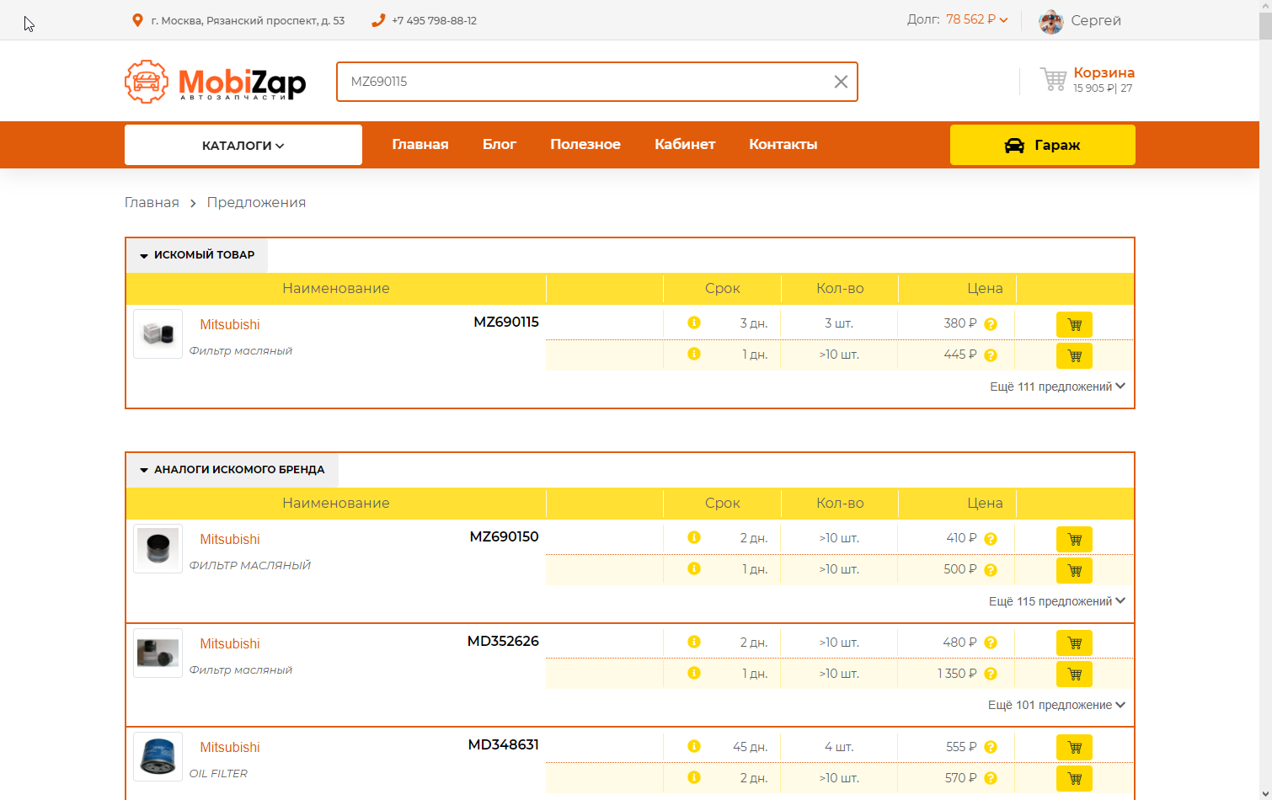Screen dimensions: 1272x800
Task: Click the Срок header in Аналоги table
Action: point(723,503)
